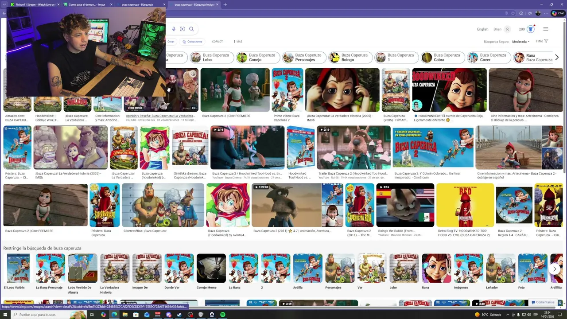Open File Explorer from the taskbar
The width and height of the screenshot is (567, 319).
(x=125, y=315)
